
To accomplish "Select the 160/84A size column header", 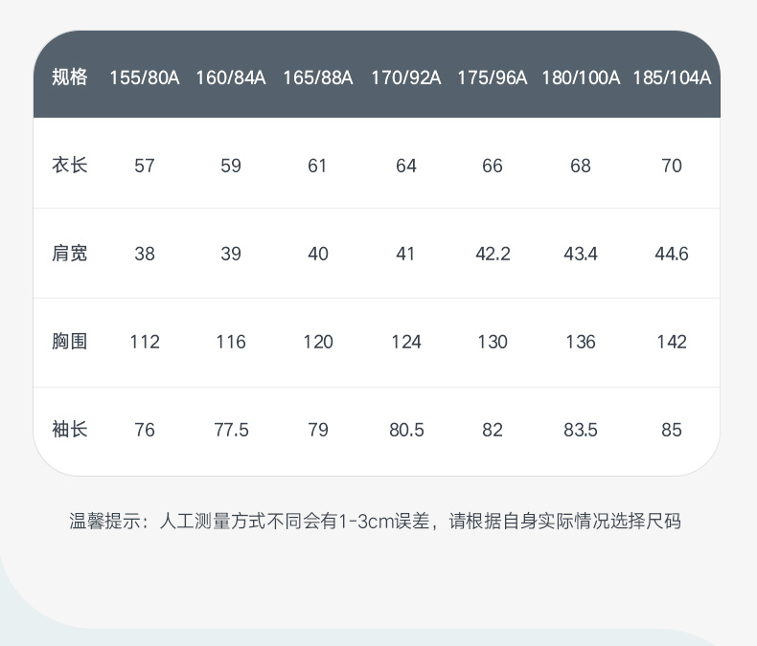I will pyautogui.click(x=231, y=78).
